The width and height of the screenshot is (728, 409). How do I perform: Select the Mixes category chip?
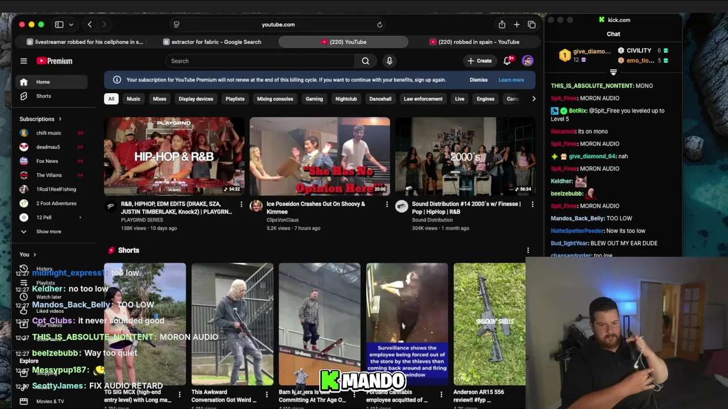[159, 99]
